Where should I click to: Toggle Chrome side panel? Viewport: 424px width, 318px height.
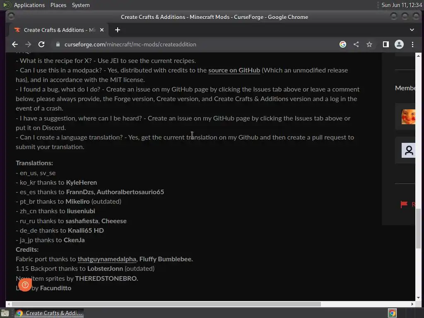[385, 44]
